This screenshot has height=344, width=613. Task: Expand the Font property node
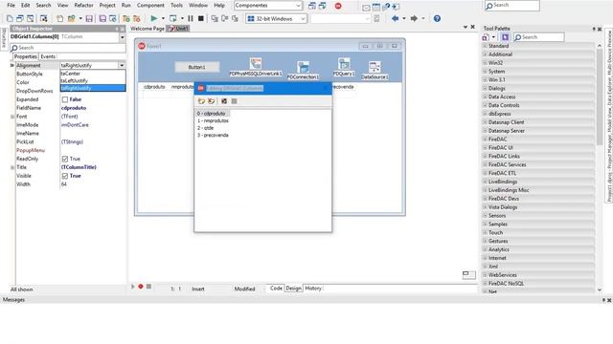coord(12,117)
